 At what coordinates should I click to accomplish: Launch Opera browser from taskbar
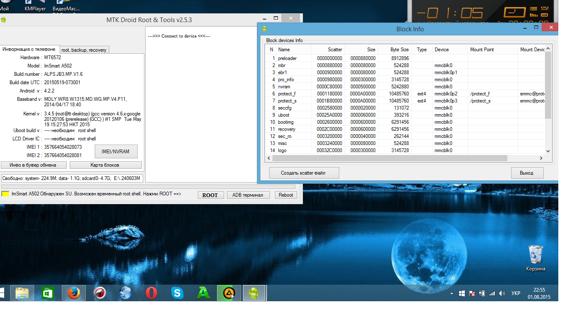click(x=151, y=293)
